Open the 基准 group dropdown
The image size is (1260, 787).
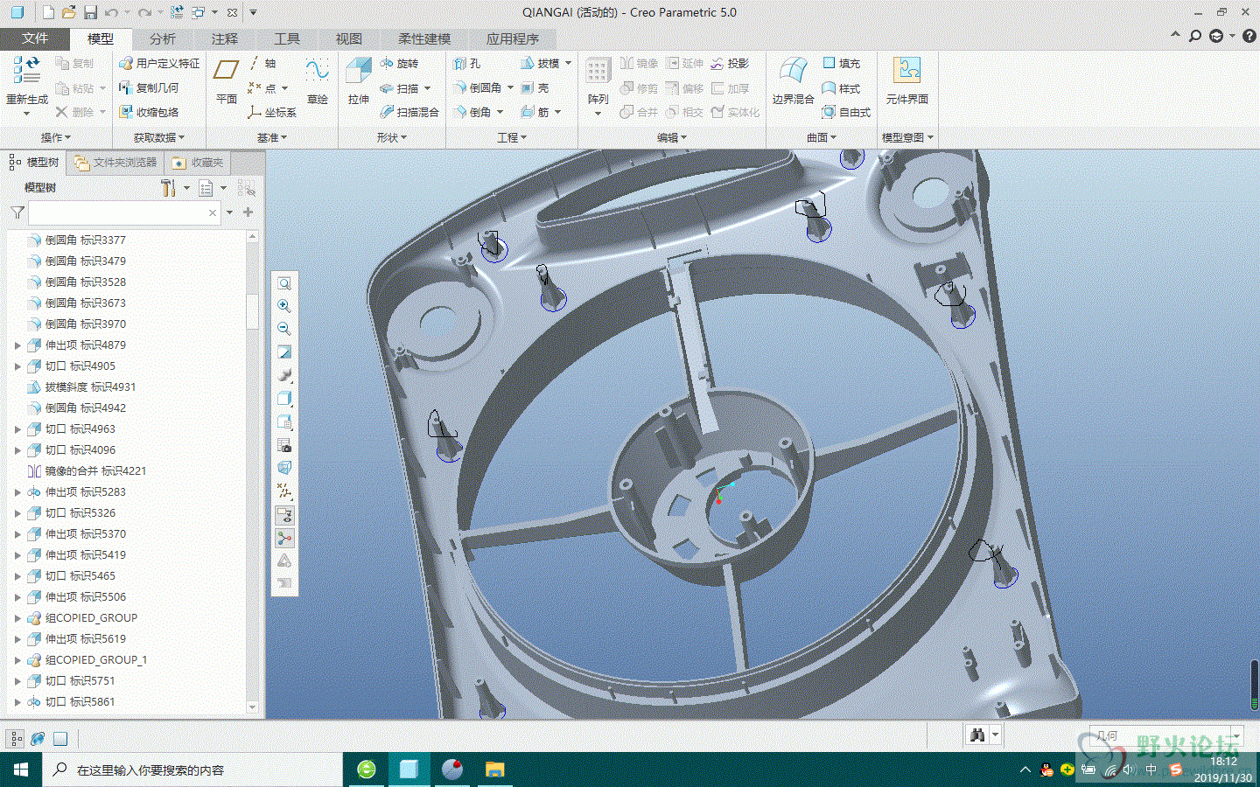[271, 137]
